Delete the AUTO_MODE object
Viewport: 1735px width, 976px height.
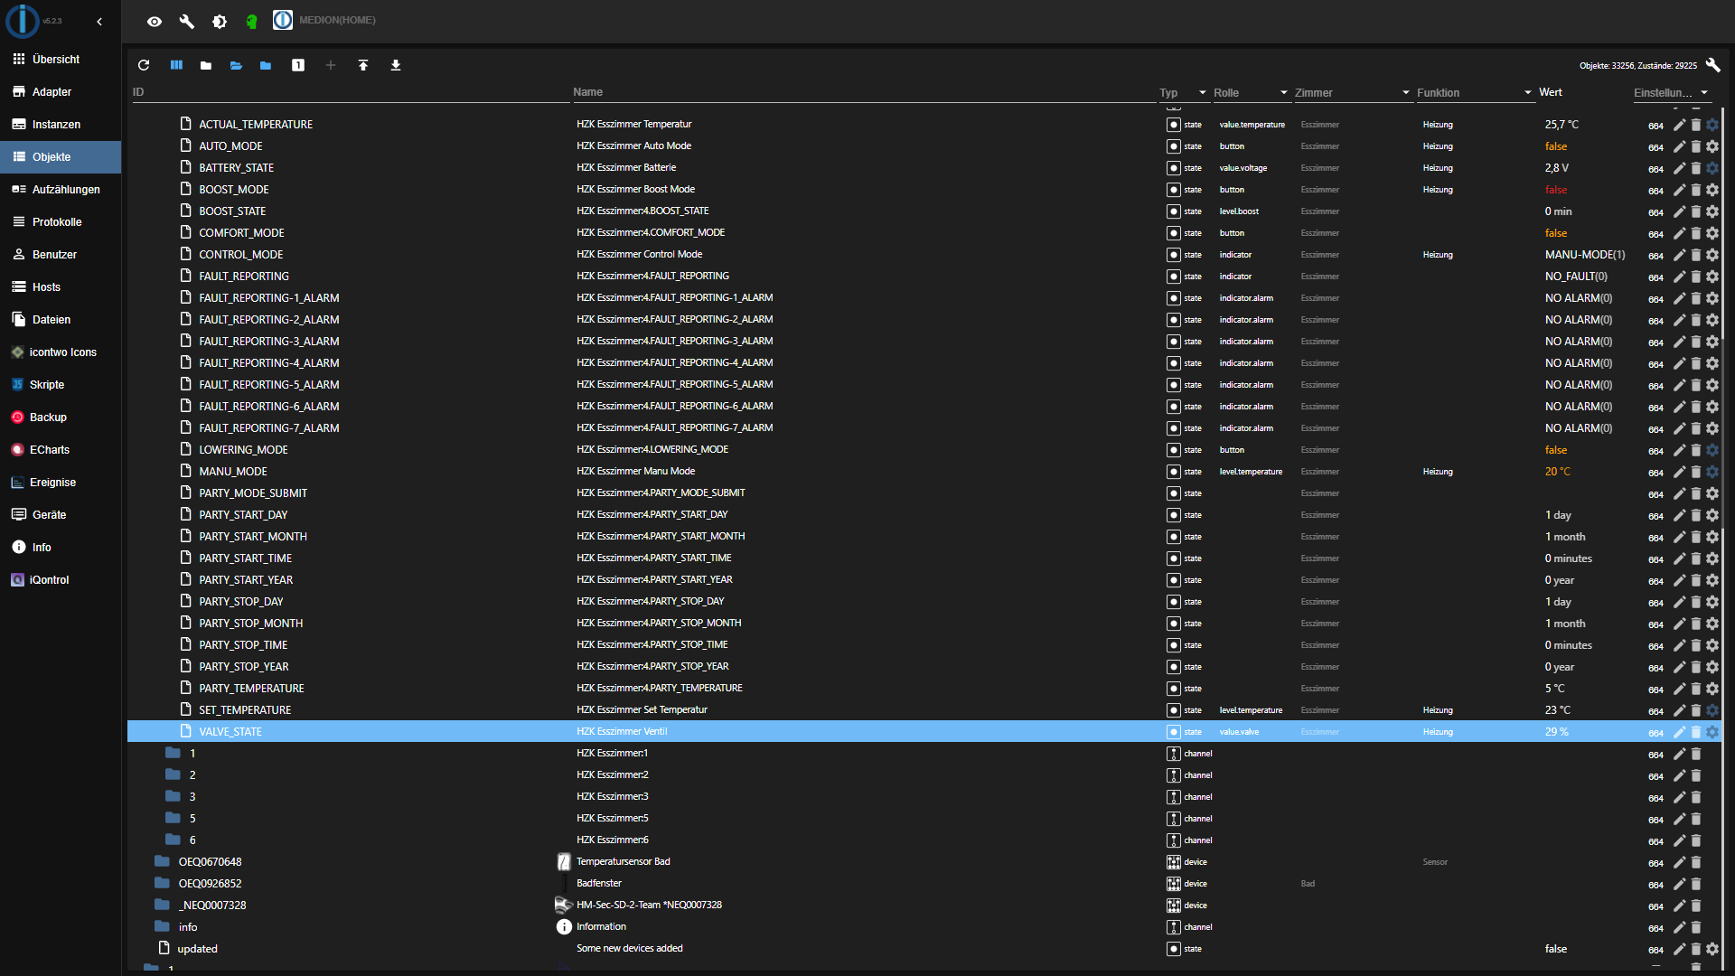(1696, 146)
